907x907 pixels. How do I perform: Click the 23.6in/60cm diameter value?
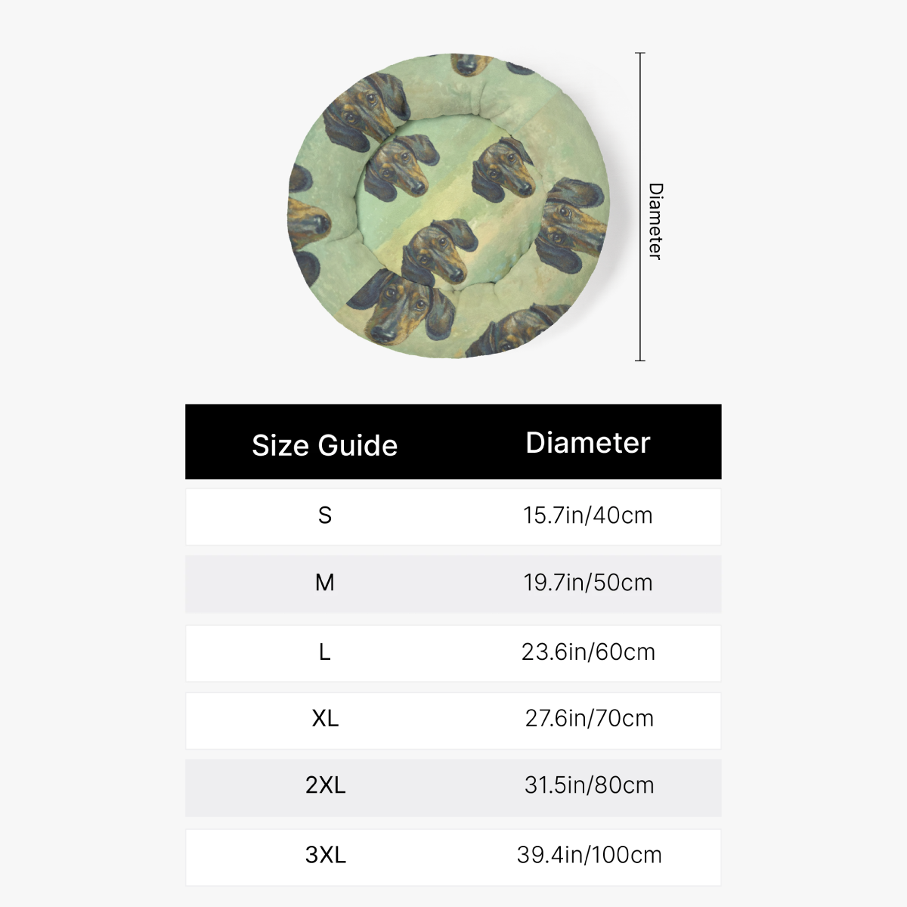[587, 652]
